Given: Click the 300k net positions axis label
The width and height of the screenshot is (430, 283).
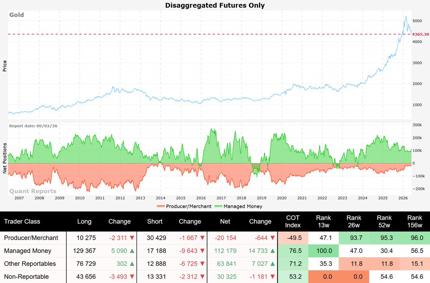Looking at the screenshot, I should pyautogui.click(x=418, y=125).
